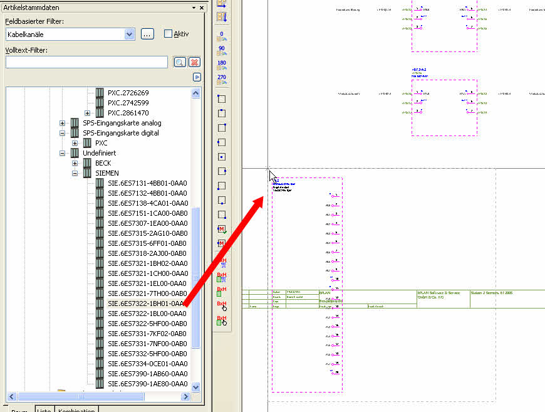Set handle to top-center
545x412 pixels.
click(221, 113)
